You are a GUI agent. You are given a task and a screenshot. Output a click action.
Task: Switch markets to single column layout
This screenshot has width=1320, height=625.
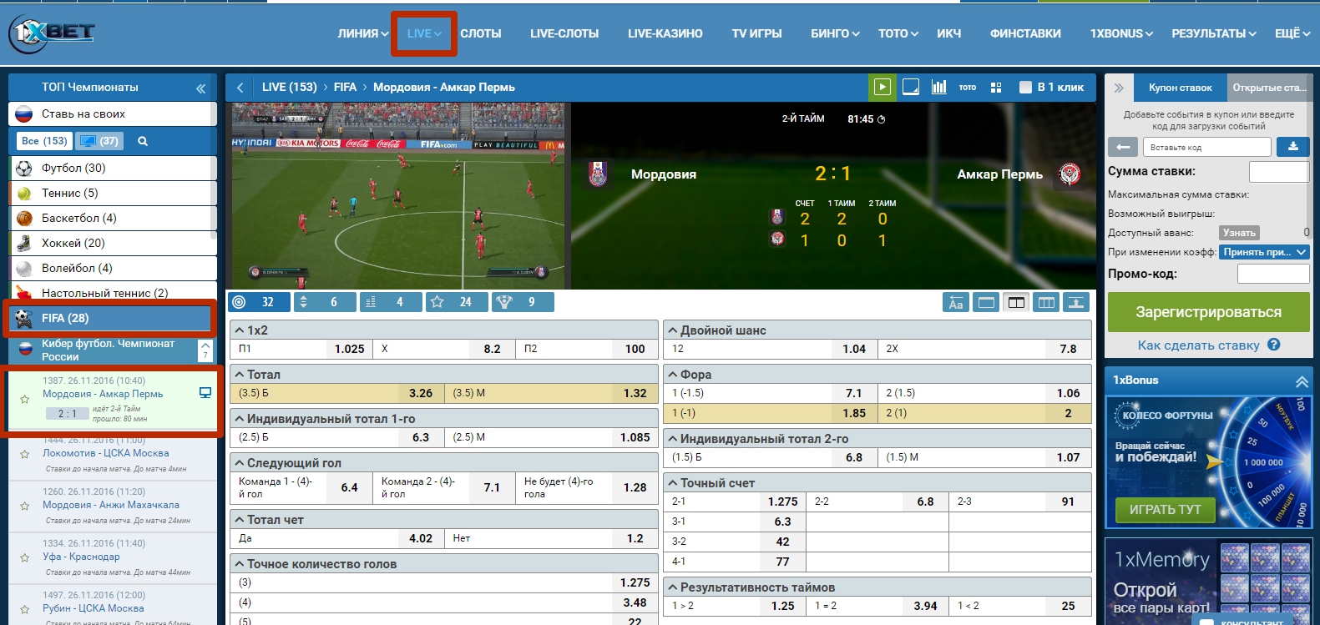click(986, 302)
